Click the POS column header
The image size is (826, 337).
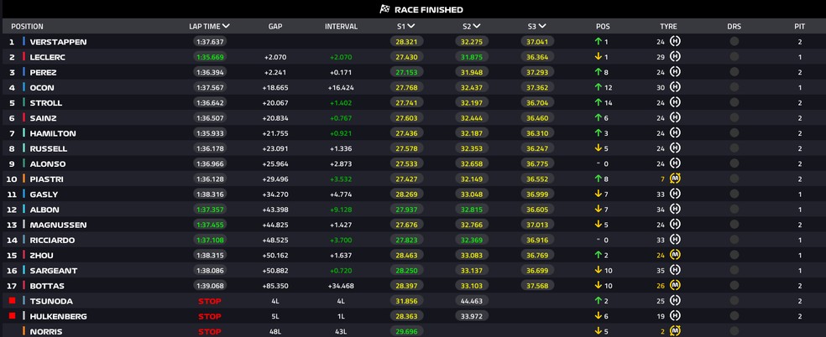(603, 26)
